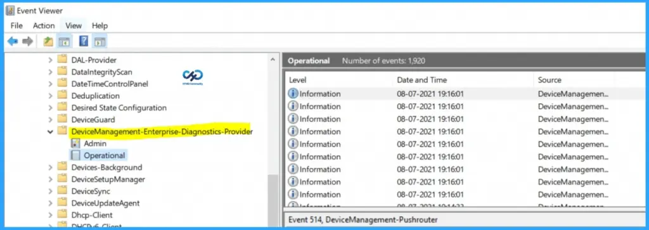Click the Operational log icon in tree
The width and height of the screenshot is (649, 230).
point(75,155)
